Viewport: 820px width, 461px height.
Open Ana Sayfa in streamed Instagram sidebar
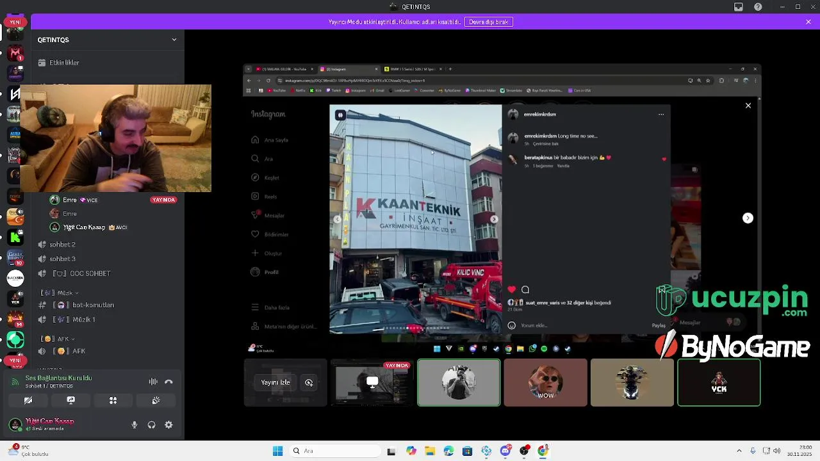point(270,140)
